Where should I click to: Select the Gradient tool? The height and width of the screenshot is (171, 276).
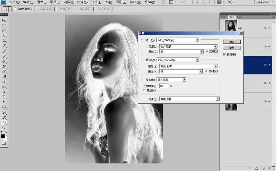point(4,76)
